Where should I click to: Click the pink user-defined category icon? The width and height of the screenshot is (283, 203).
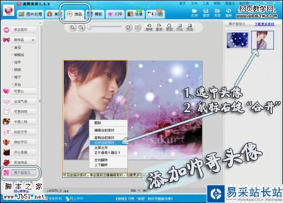[6, 173]
